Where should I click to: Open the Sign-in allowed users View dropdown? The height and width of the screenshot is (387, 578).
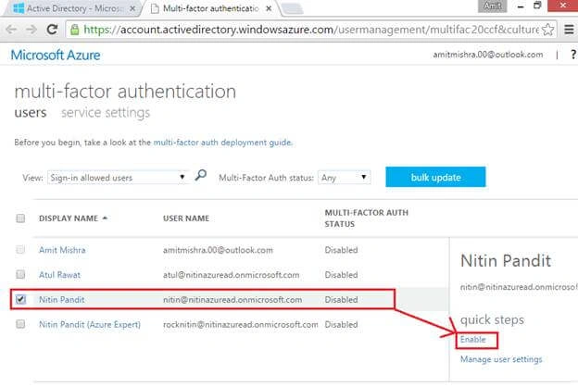point(118,178)
